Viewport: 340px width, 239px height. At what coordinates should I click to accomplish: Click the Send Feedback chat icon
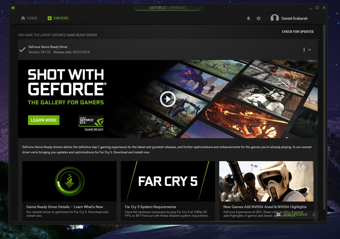tap(278, 215)
